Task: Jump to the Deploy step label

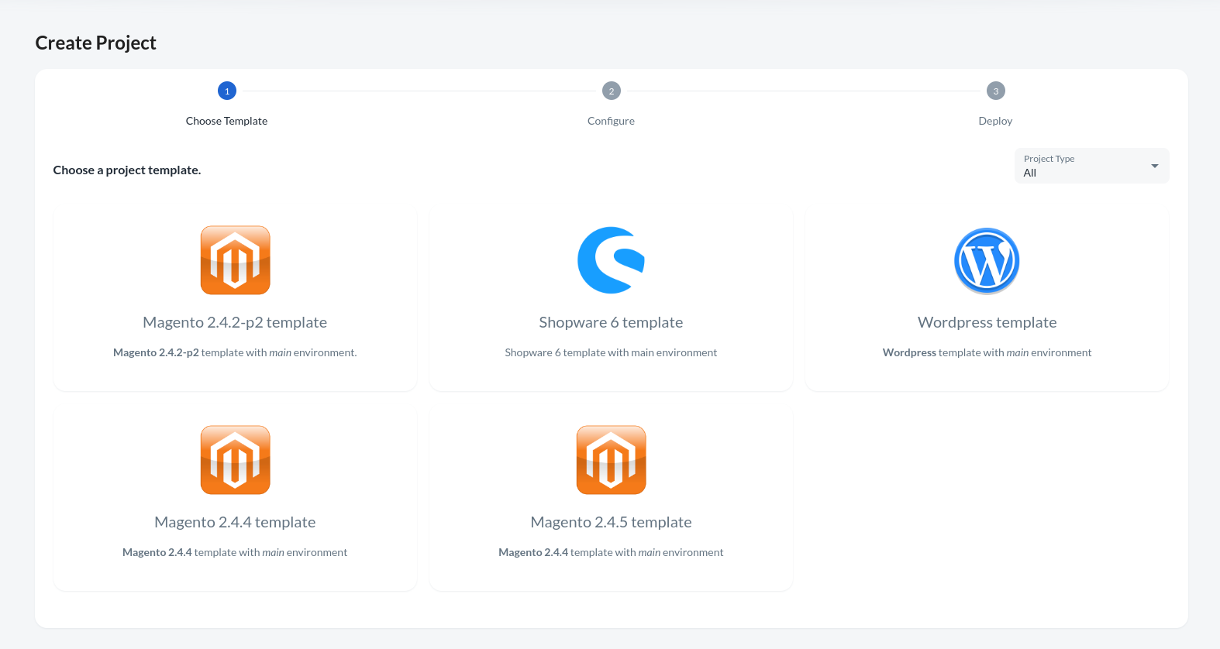Action: tap(995, 121)
